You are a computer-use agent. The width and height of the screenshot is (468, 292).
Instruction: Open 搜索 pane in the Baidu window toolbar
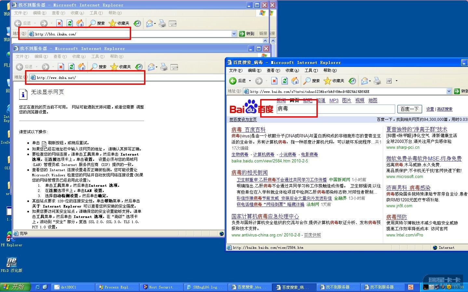(312, 81)
